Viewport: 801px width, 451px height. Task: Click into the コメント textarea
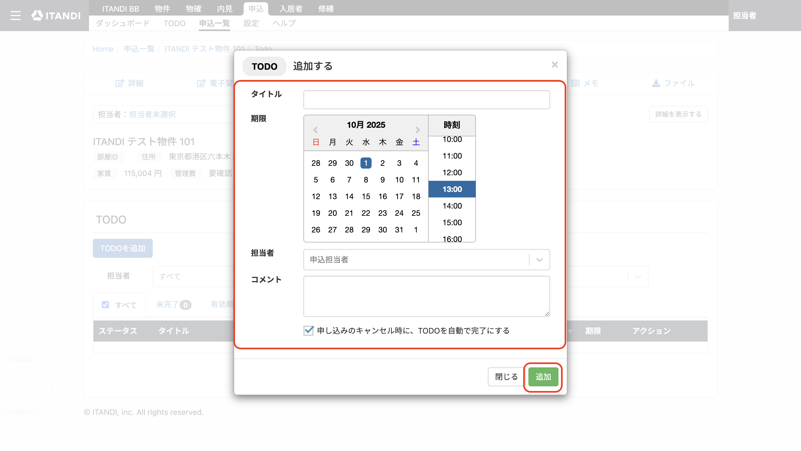(426, 296)
